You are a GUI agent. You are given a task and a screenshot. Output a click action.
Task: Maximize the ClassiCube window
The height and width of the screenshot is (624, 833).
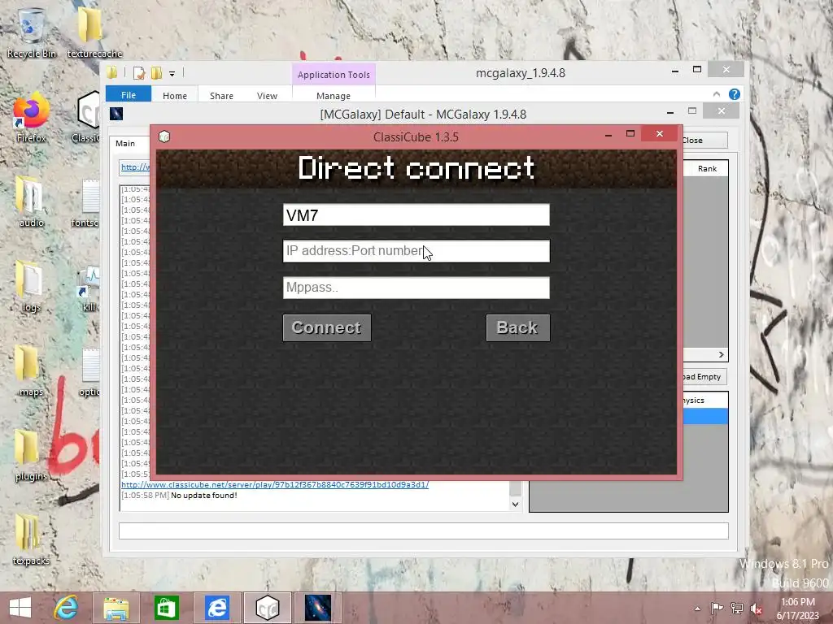(630, 134)
